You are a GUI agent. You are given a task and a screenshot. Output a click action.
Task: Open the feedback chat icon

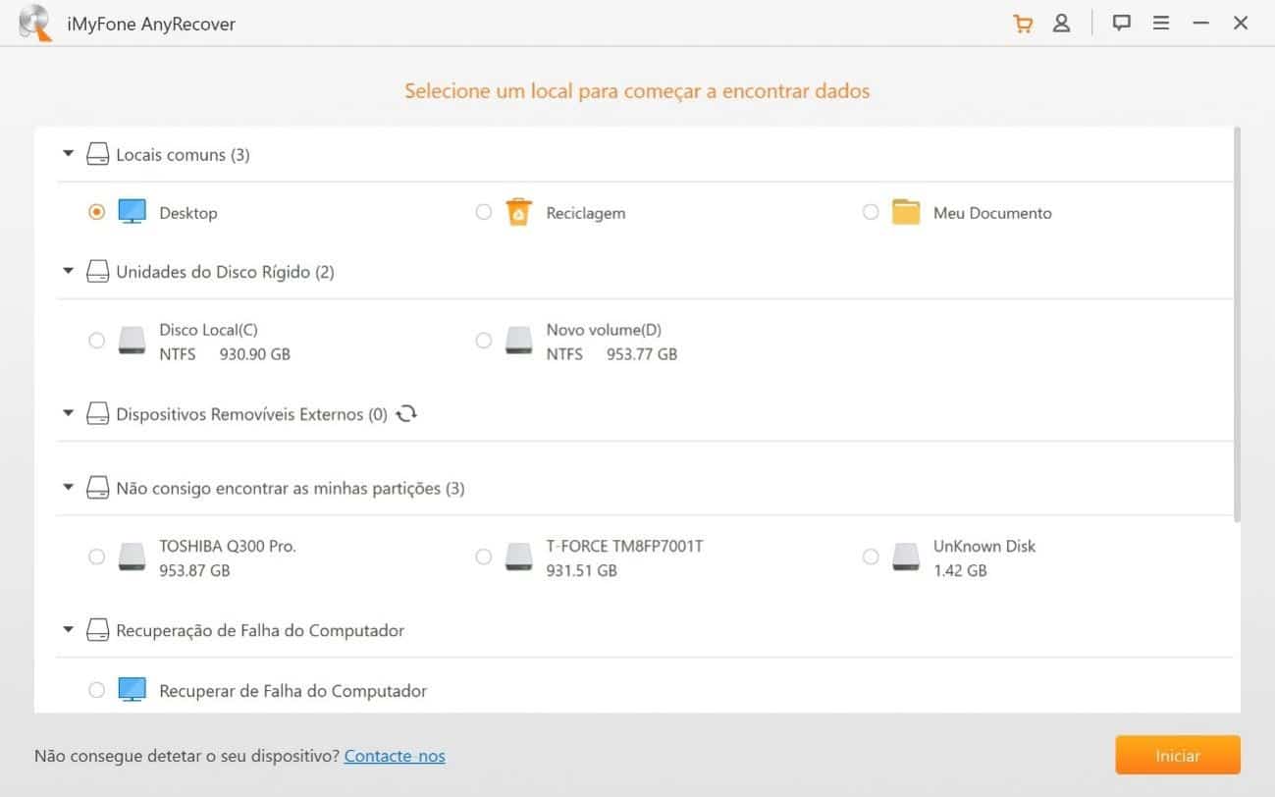point(1122,23)
